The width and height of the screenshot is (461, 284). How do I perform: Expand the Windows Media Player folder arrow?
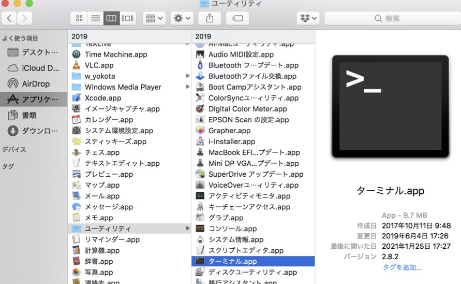[188, 87]
